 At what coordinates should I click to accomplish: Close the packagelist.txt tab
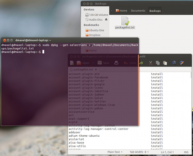pos(96,69)
